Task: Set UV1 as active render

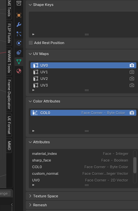Action: [132, 72]
